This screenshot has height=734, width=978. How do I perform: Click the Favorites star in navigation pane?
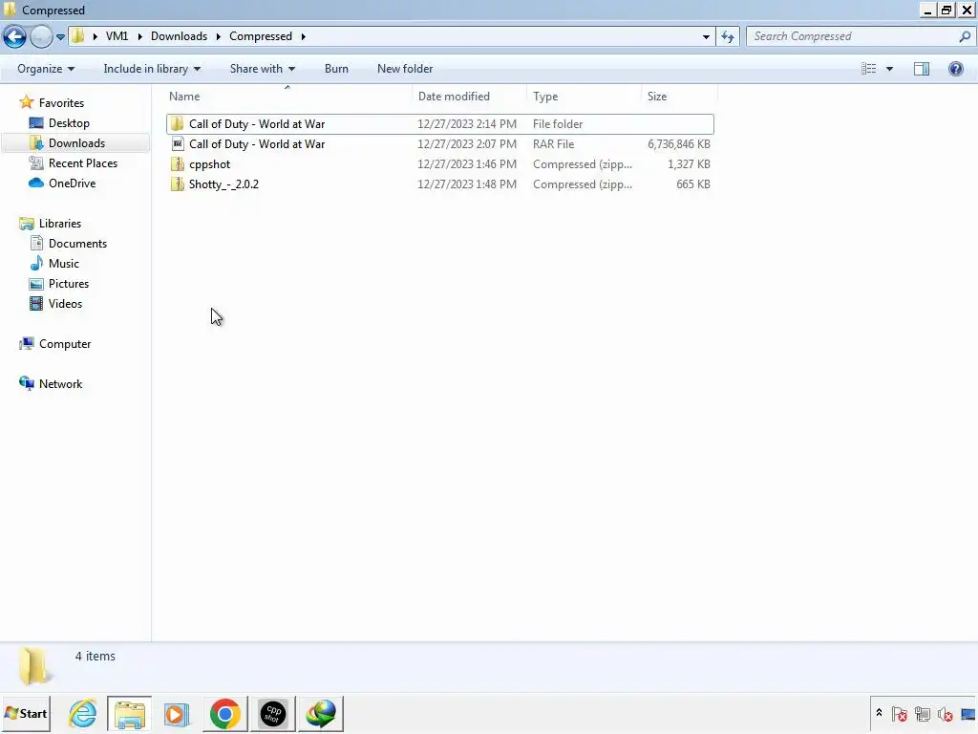(26, 102)
